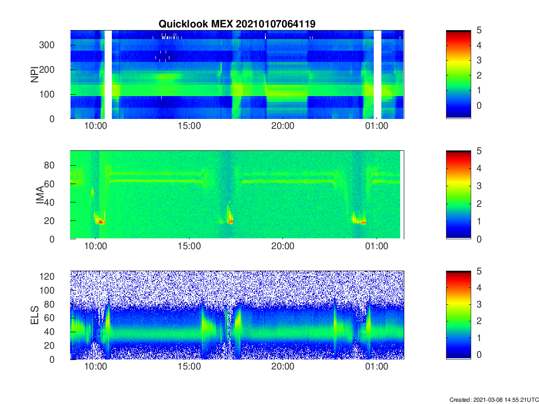Click the 2 label on IMA colorbar
Image resolution: width=539 pixels, height=404 pixels.
pyautogui.click(x=479, y=204)
